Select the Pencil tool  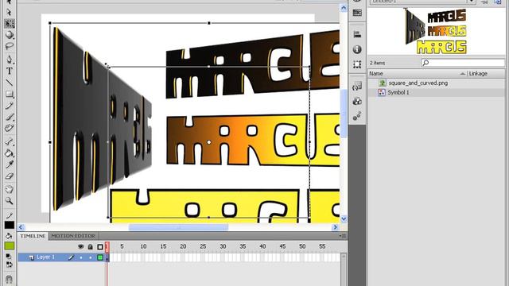9,106
